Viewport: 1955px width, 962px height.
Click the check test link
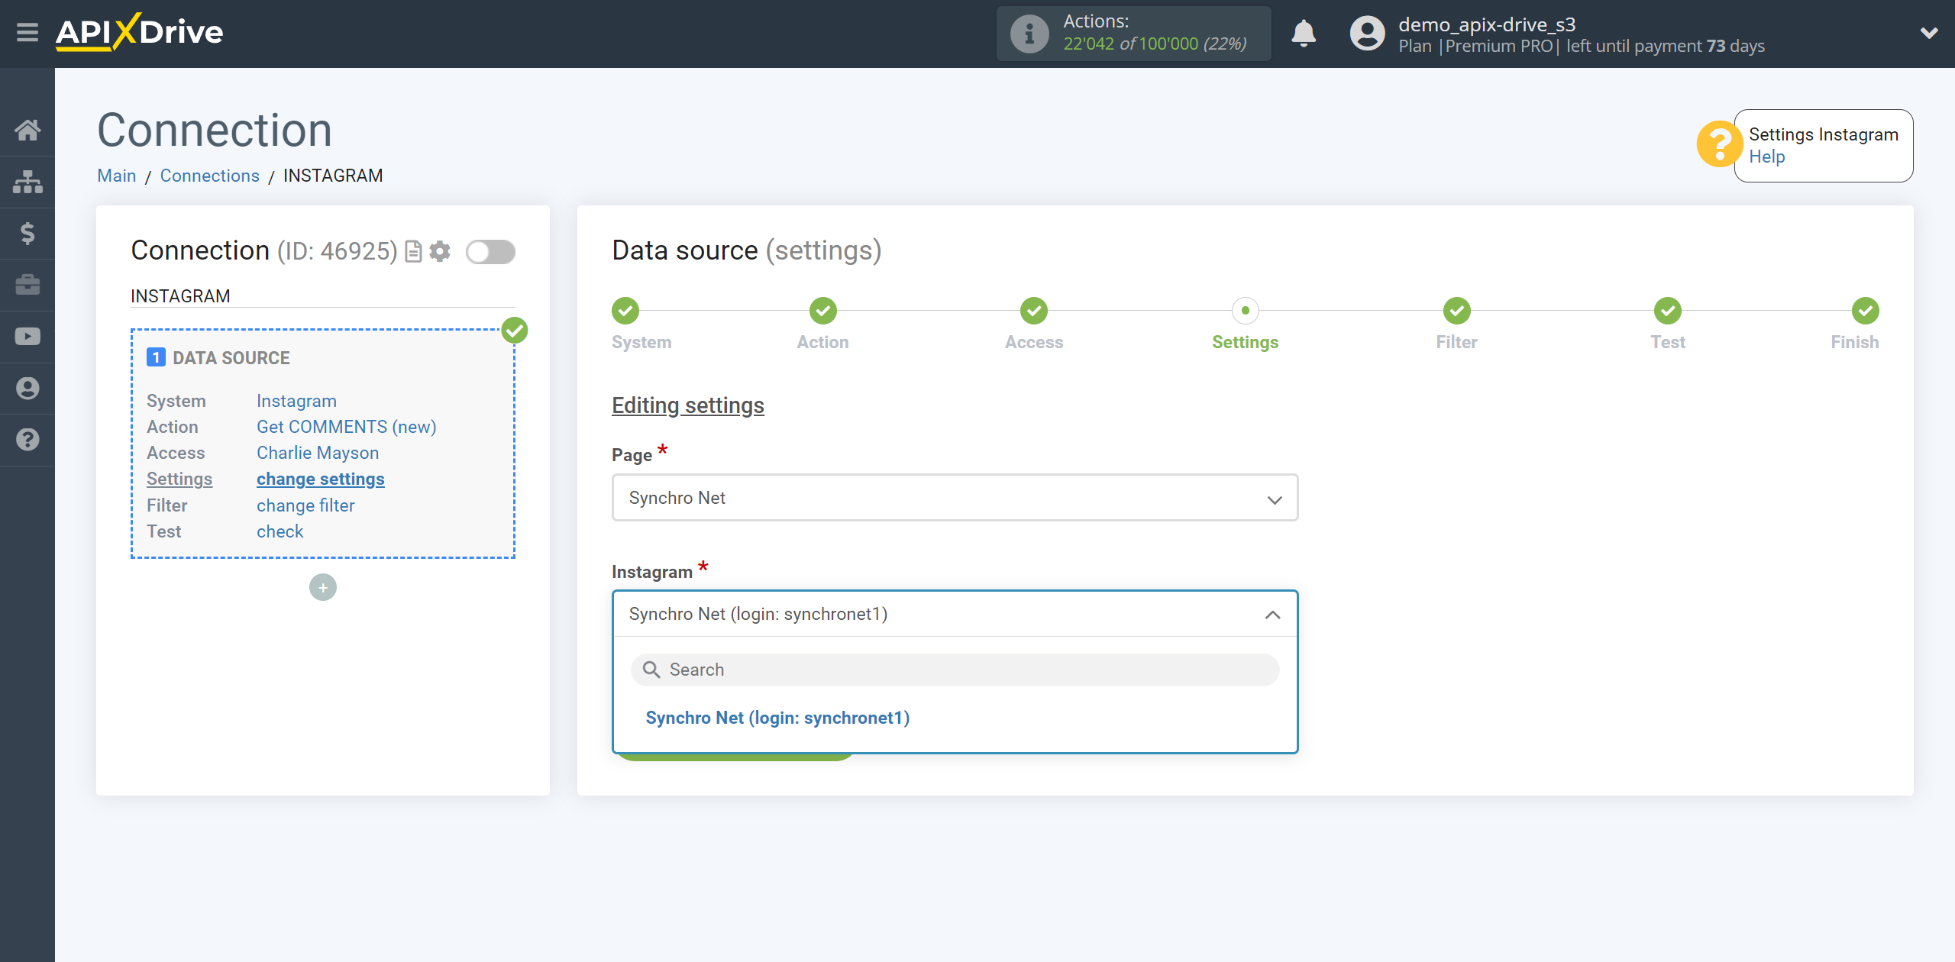(280, 531)
